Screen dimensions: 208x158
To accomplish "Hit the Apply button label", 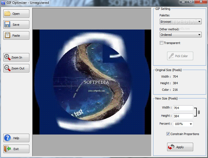I will click(x=180, y=147).
